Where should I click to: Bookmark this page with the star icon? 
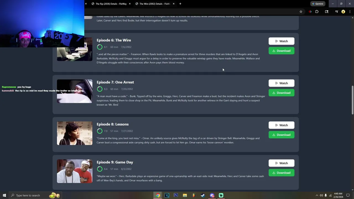[x=301, y=12]
